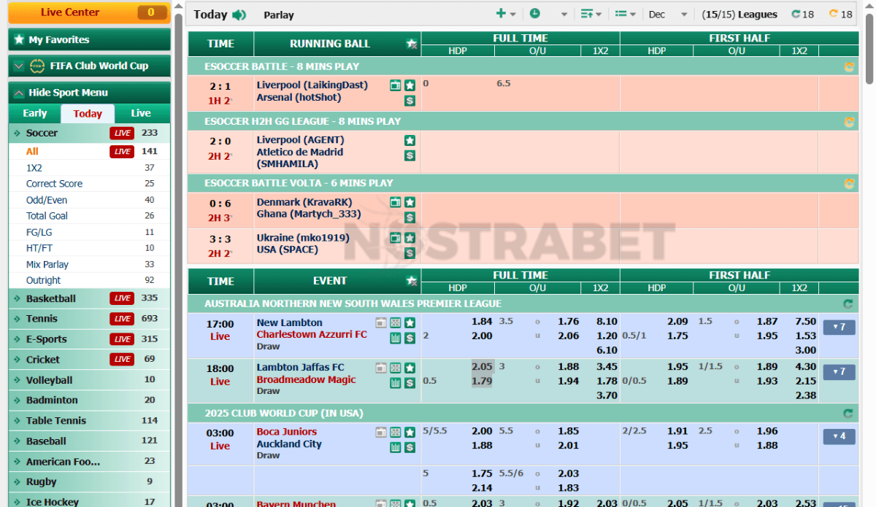Open the Dec odds type dropdown
Screen dimensions: 876x507
click(x=668, y=15)
